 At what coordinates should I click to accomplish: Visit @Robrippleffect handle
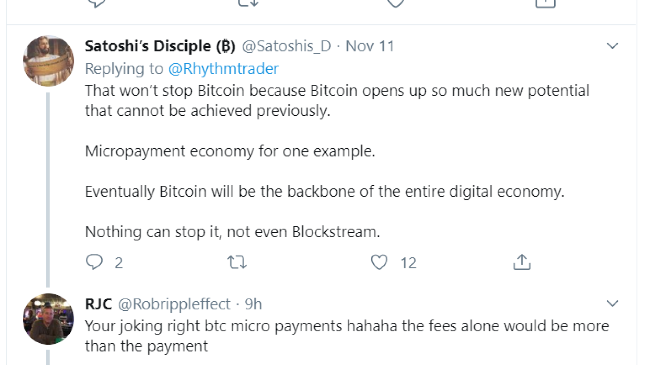tap(174, 304)
